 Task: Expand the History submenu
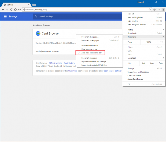click(x=144, y=30)
